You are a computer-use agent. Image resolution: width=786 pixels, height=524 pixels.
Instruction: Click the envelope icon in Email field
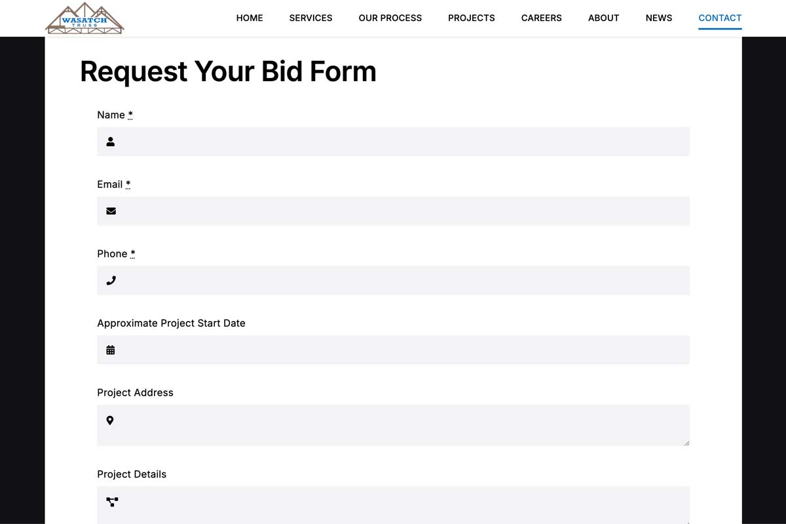point(111,211)
